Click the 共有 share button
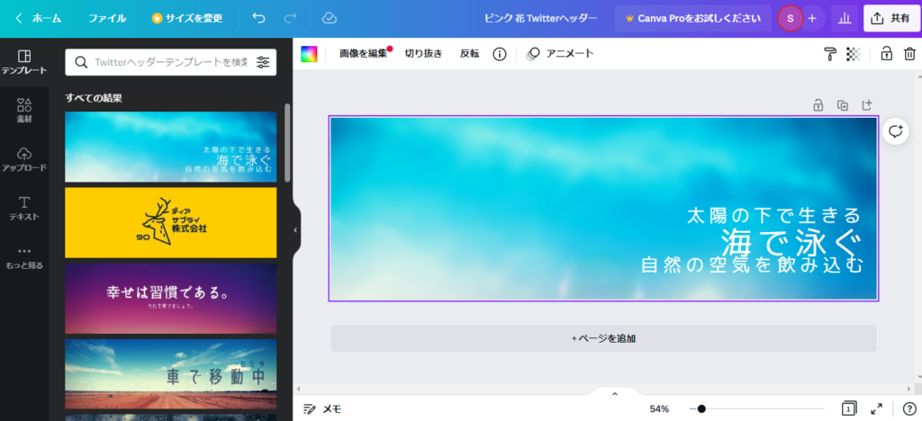 [x=891, y=18]
